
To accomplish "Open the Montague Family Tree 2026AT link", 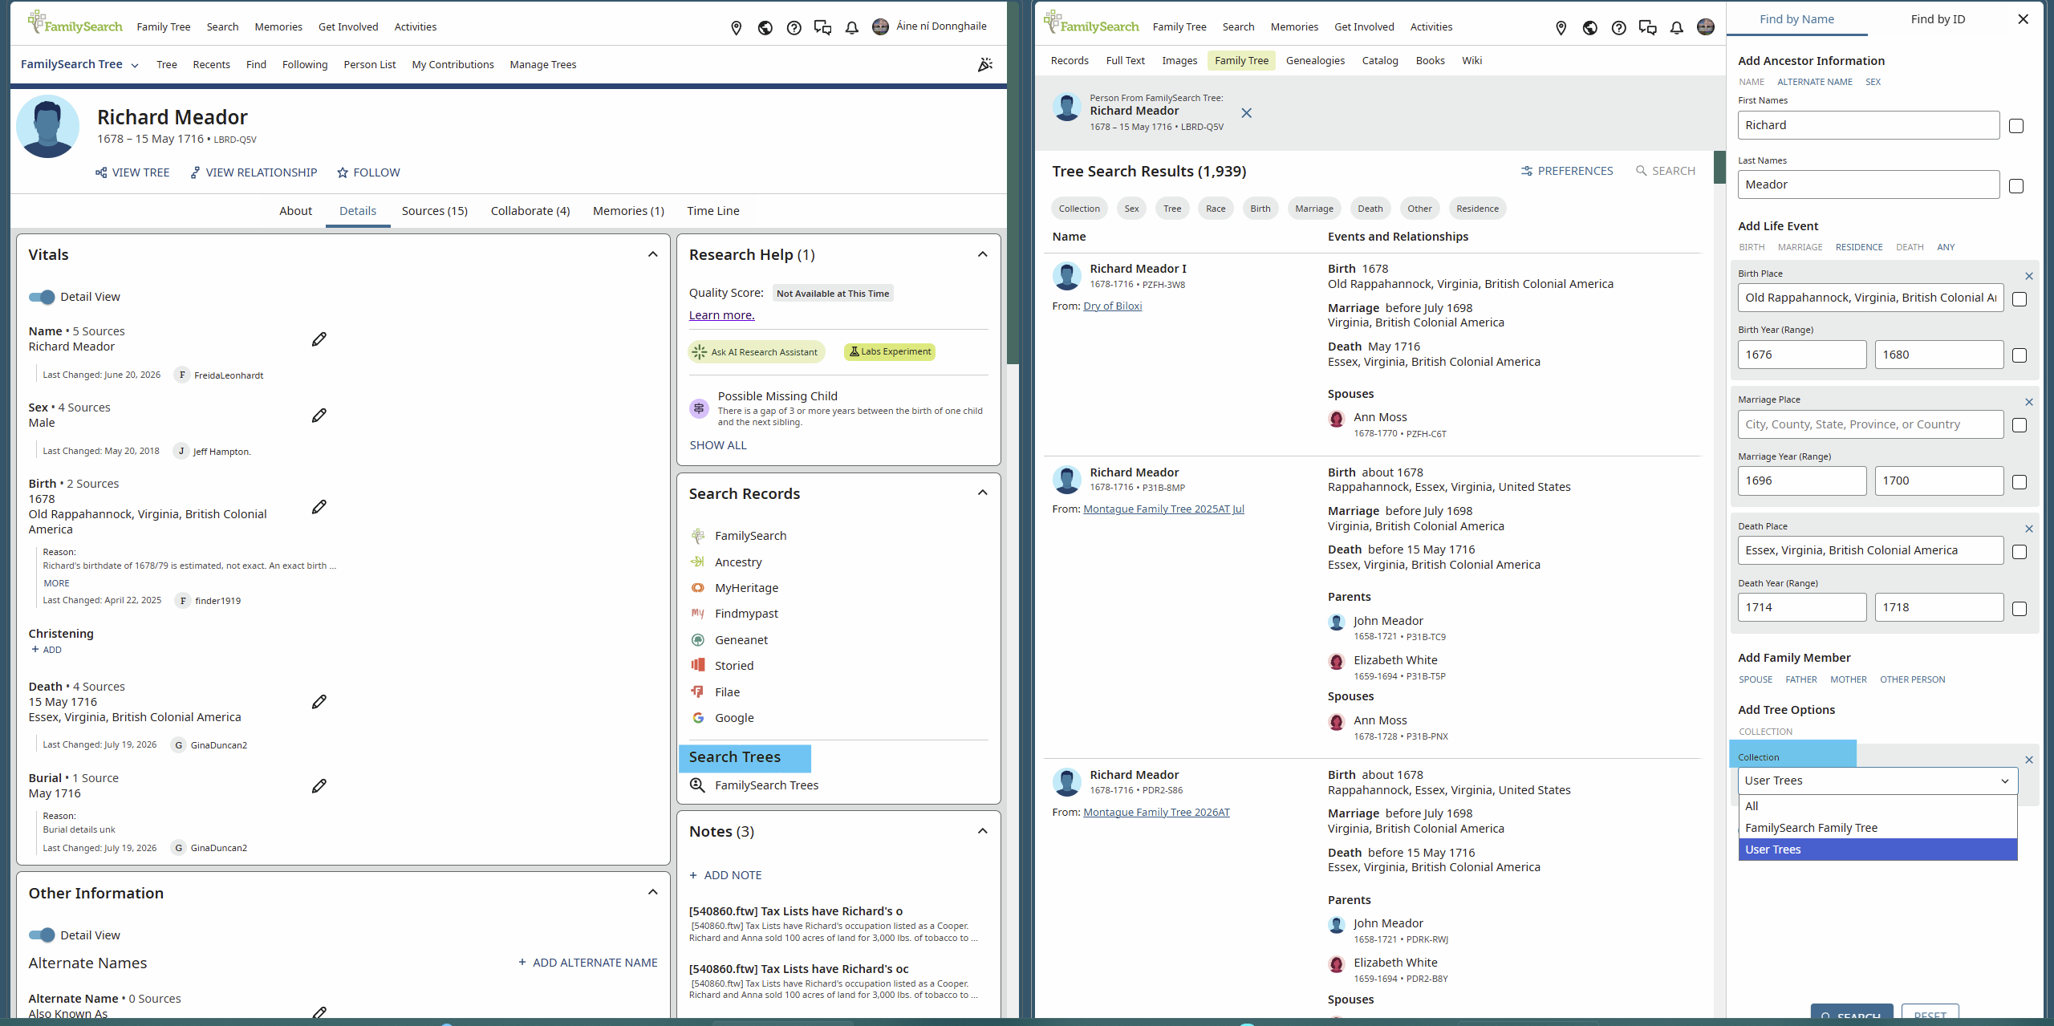I will pos(1156,813).
